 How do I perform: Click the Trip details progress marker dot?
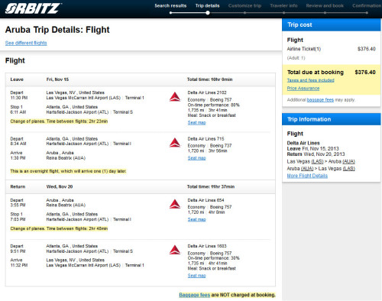[x=208, y=13]
